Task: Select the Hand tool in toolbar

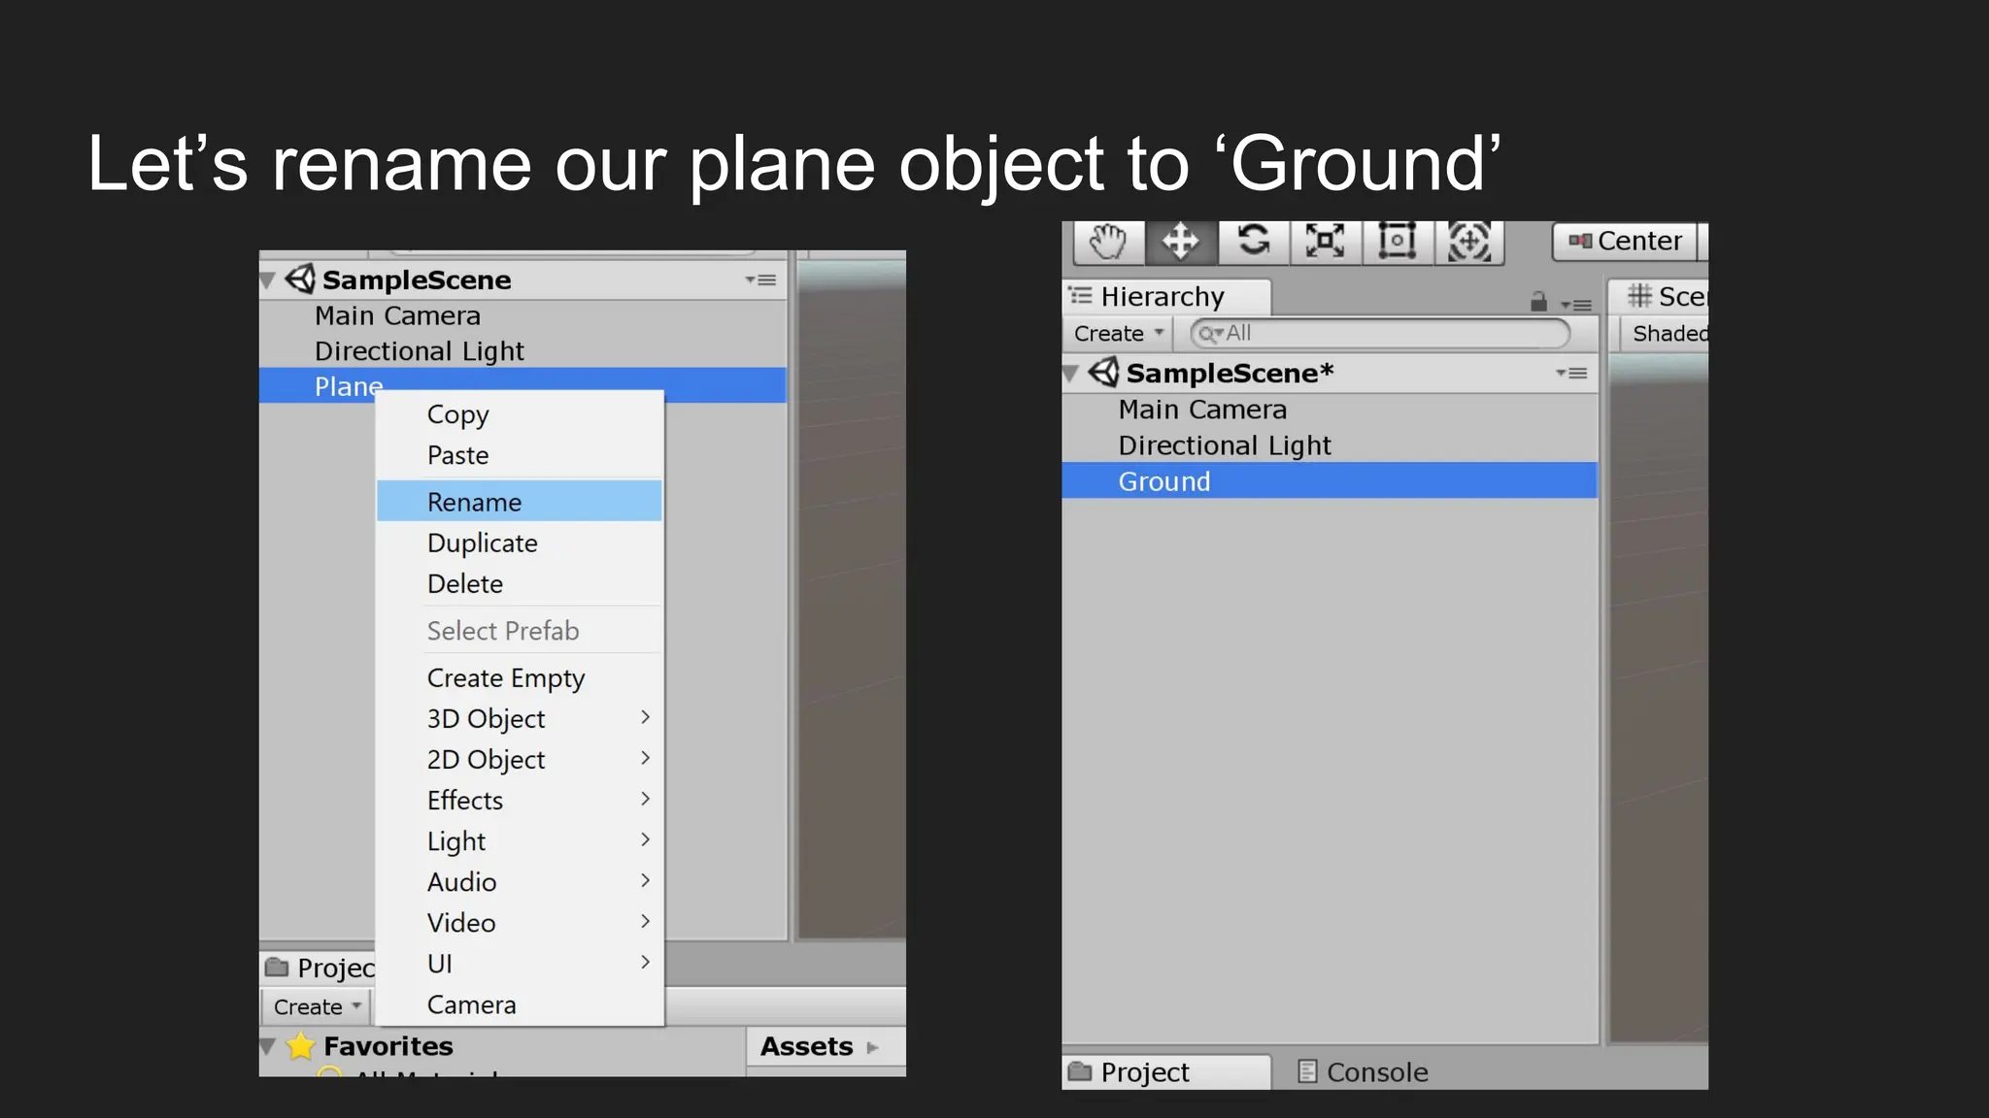Action: tap(1108, 242)
